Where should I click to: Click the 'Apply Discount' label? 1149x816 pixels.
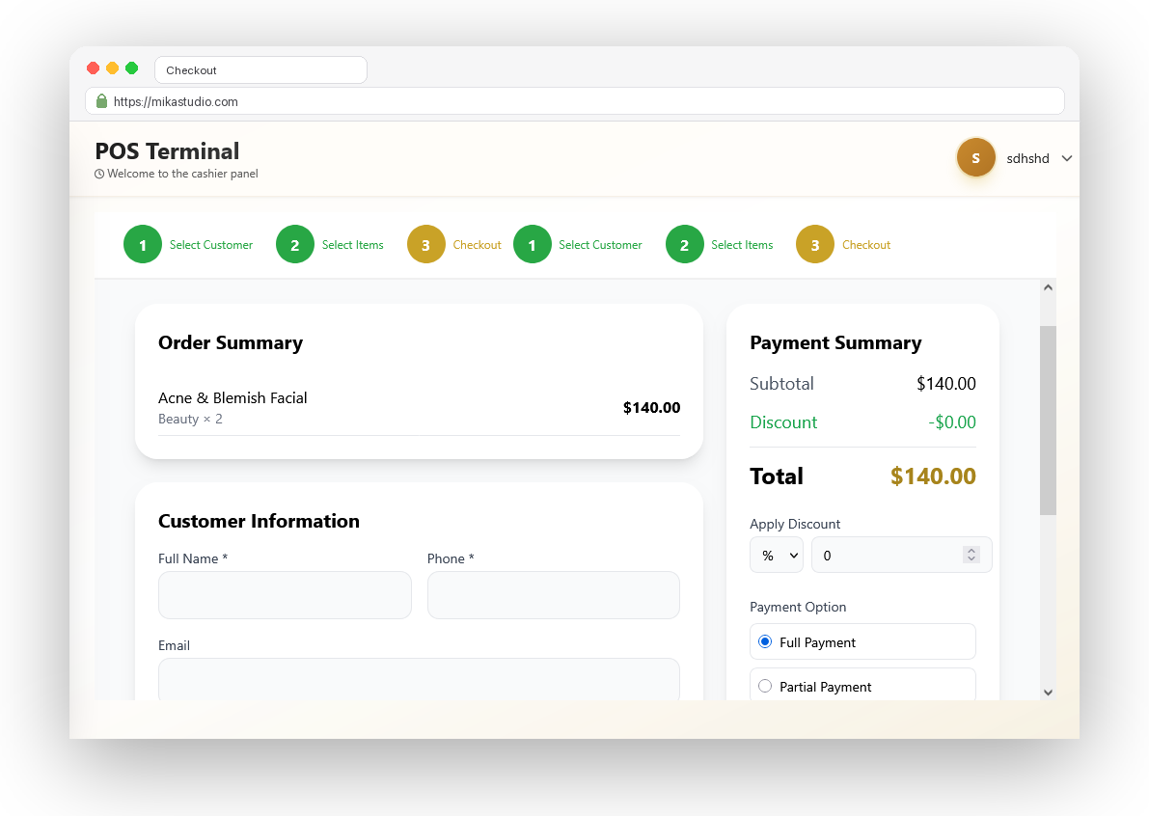point(795,525)
